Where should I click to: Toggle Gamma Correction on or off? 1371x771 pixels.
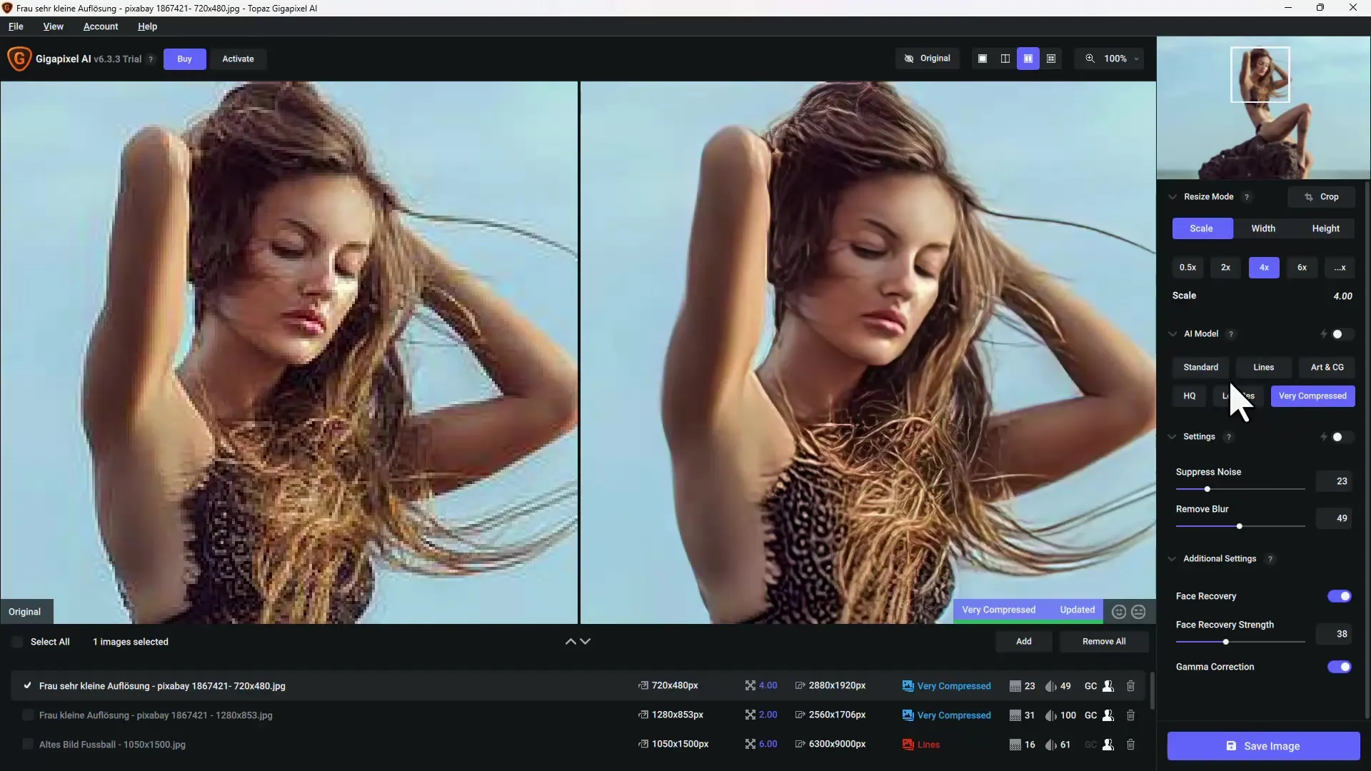pos(1338,667)
